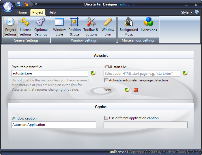This screenshot has height=155, width=202.
Task: Open Optional Settings gears icon
Action: click(41, 27)
